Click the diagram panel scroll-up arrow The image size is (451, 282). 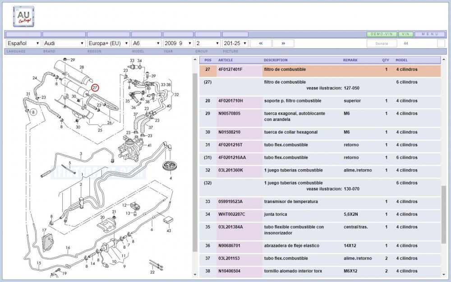[195, 59]
